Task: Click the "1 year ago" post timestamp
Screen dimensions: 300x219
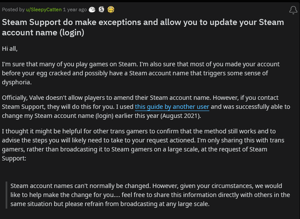Action: [x=75, y=10]
